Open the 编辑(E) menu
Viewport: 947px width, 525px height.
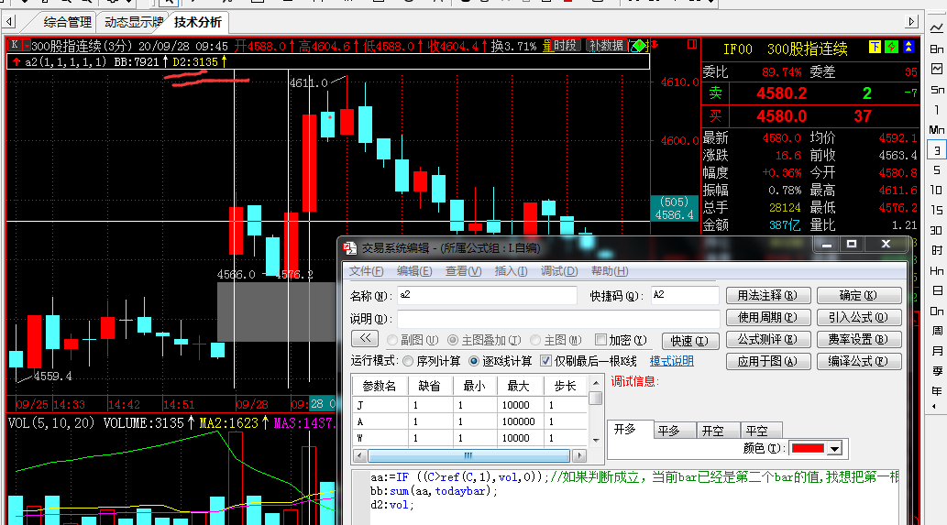414,271
